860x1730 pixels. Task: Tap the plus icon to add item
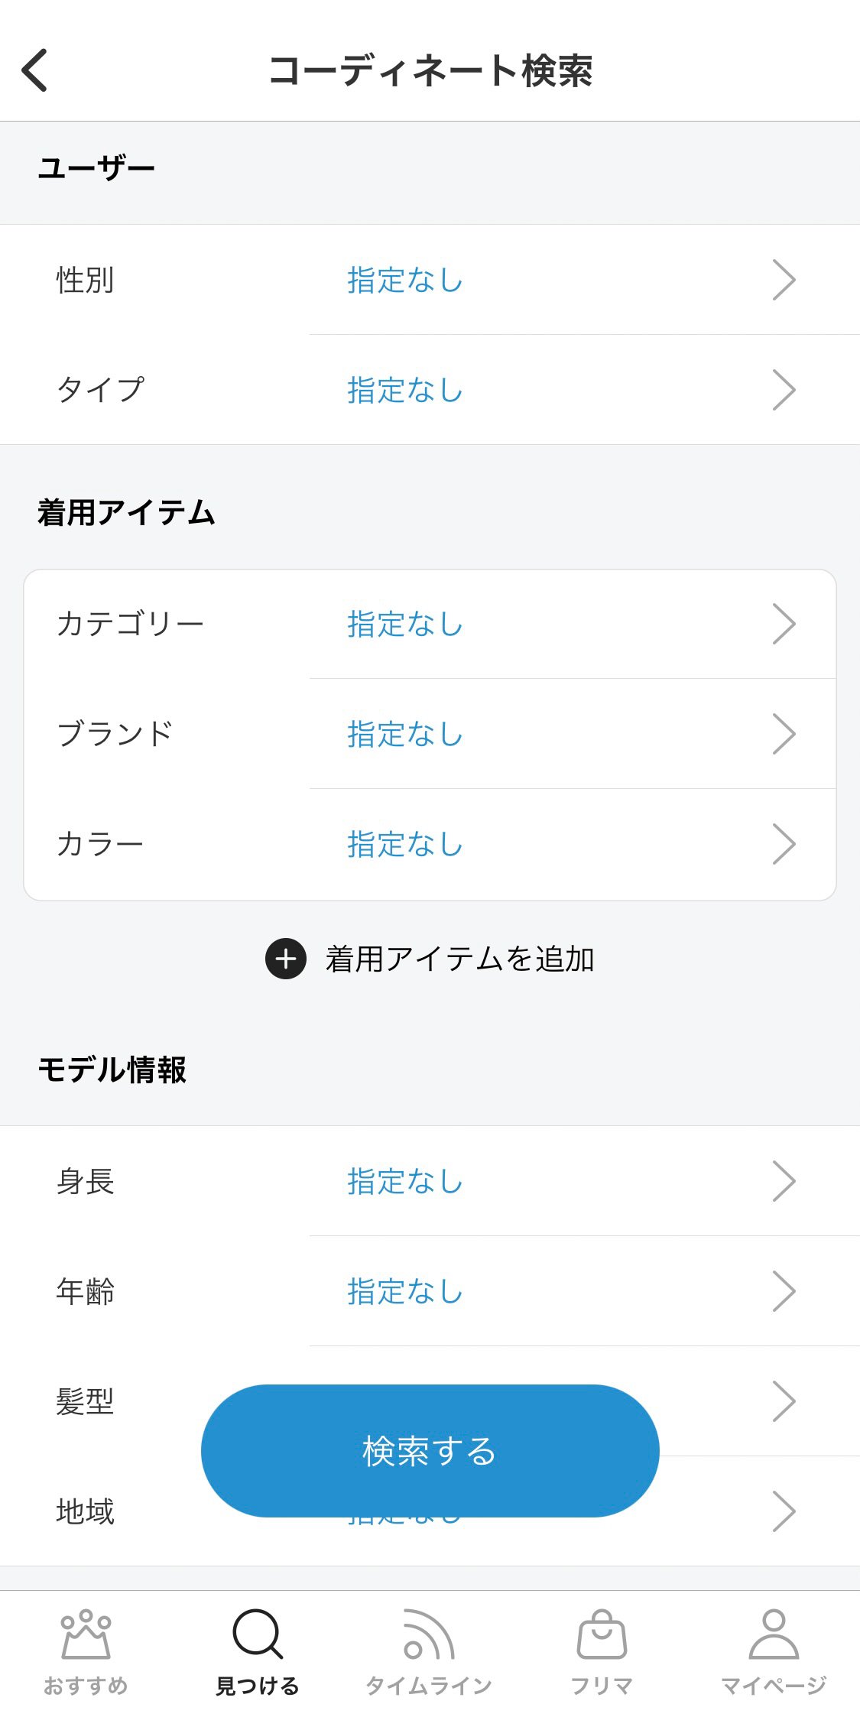(x=286, y=959)
